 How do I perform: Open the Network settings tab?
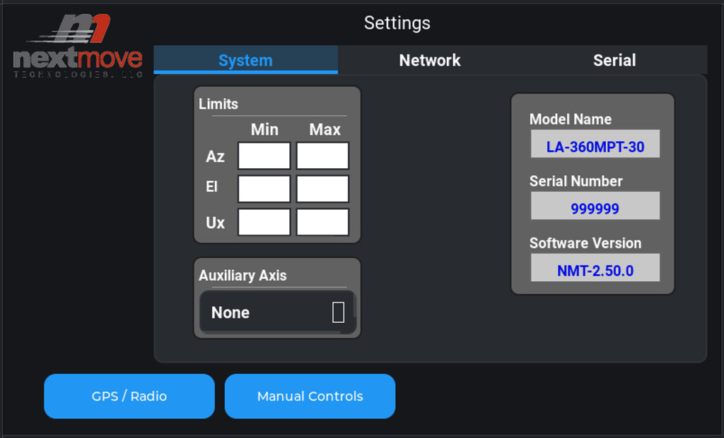(430, 61)
